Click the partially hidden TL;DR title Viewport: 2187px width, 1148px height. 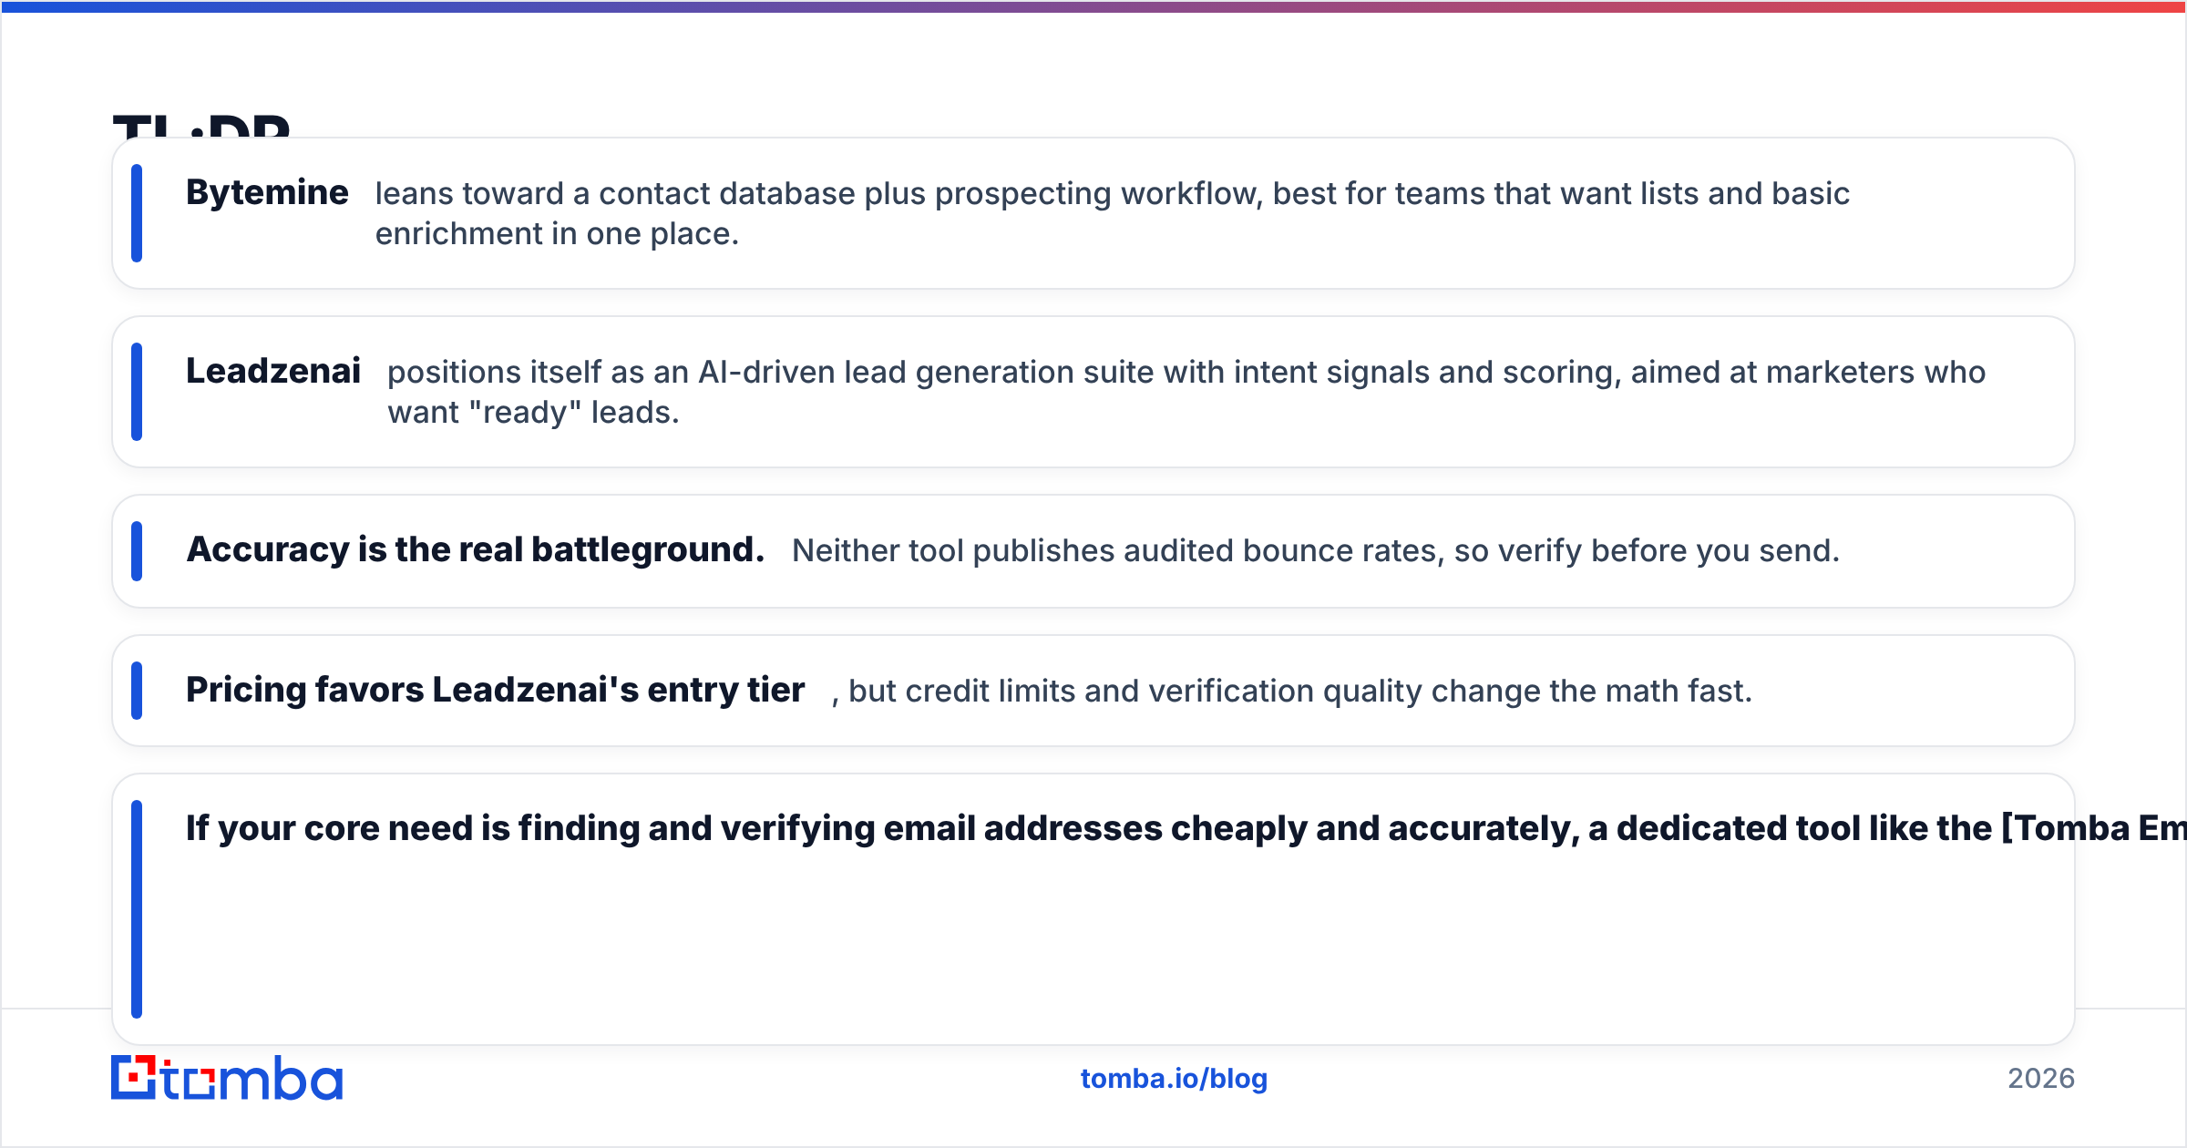coord(201,125)
